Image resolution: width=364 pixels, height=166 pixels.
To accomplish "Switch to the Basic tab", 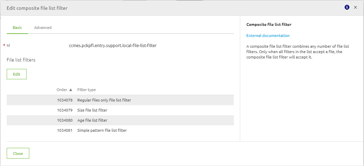I will (x=17, y=28).
